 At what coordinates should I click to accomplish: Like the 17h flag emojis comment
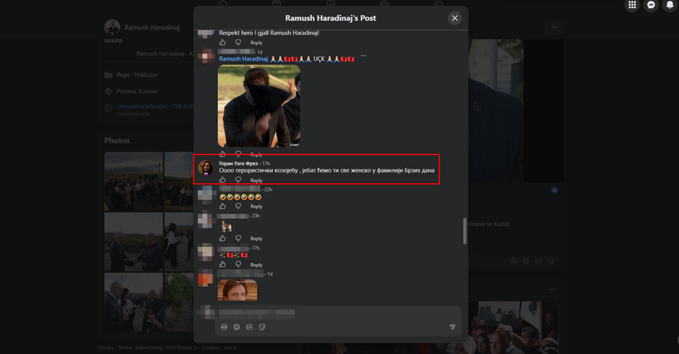coord(223,265)
